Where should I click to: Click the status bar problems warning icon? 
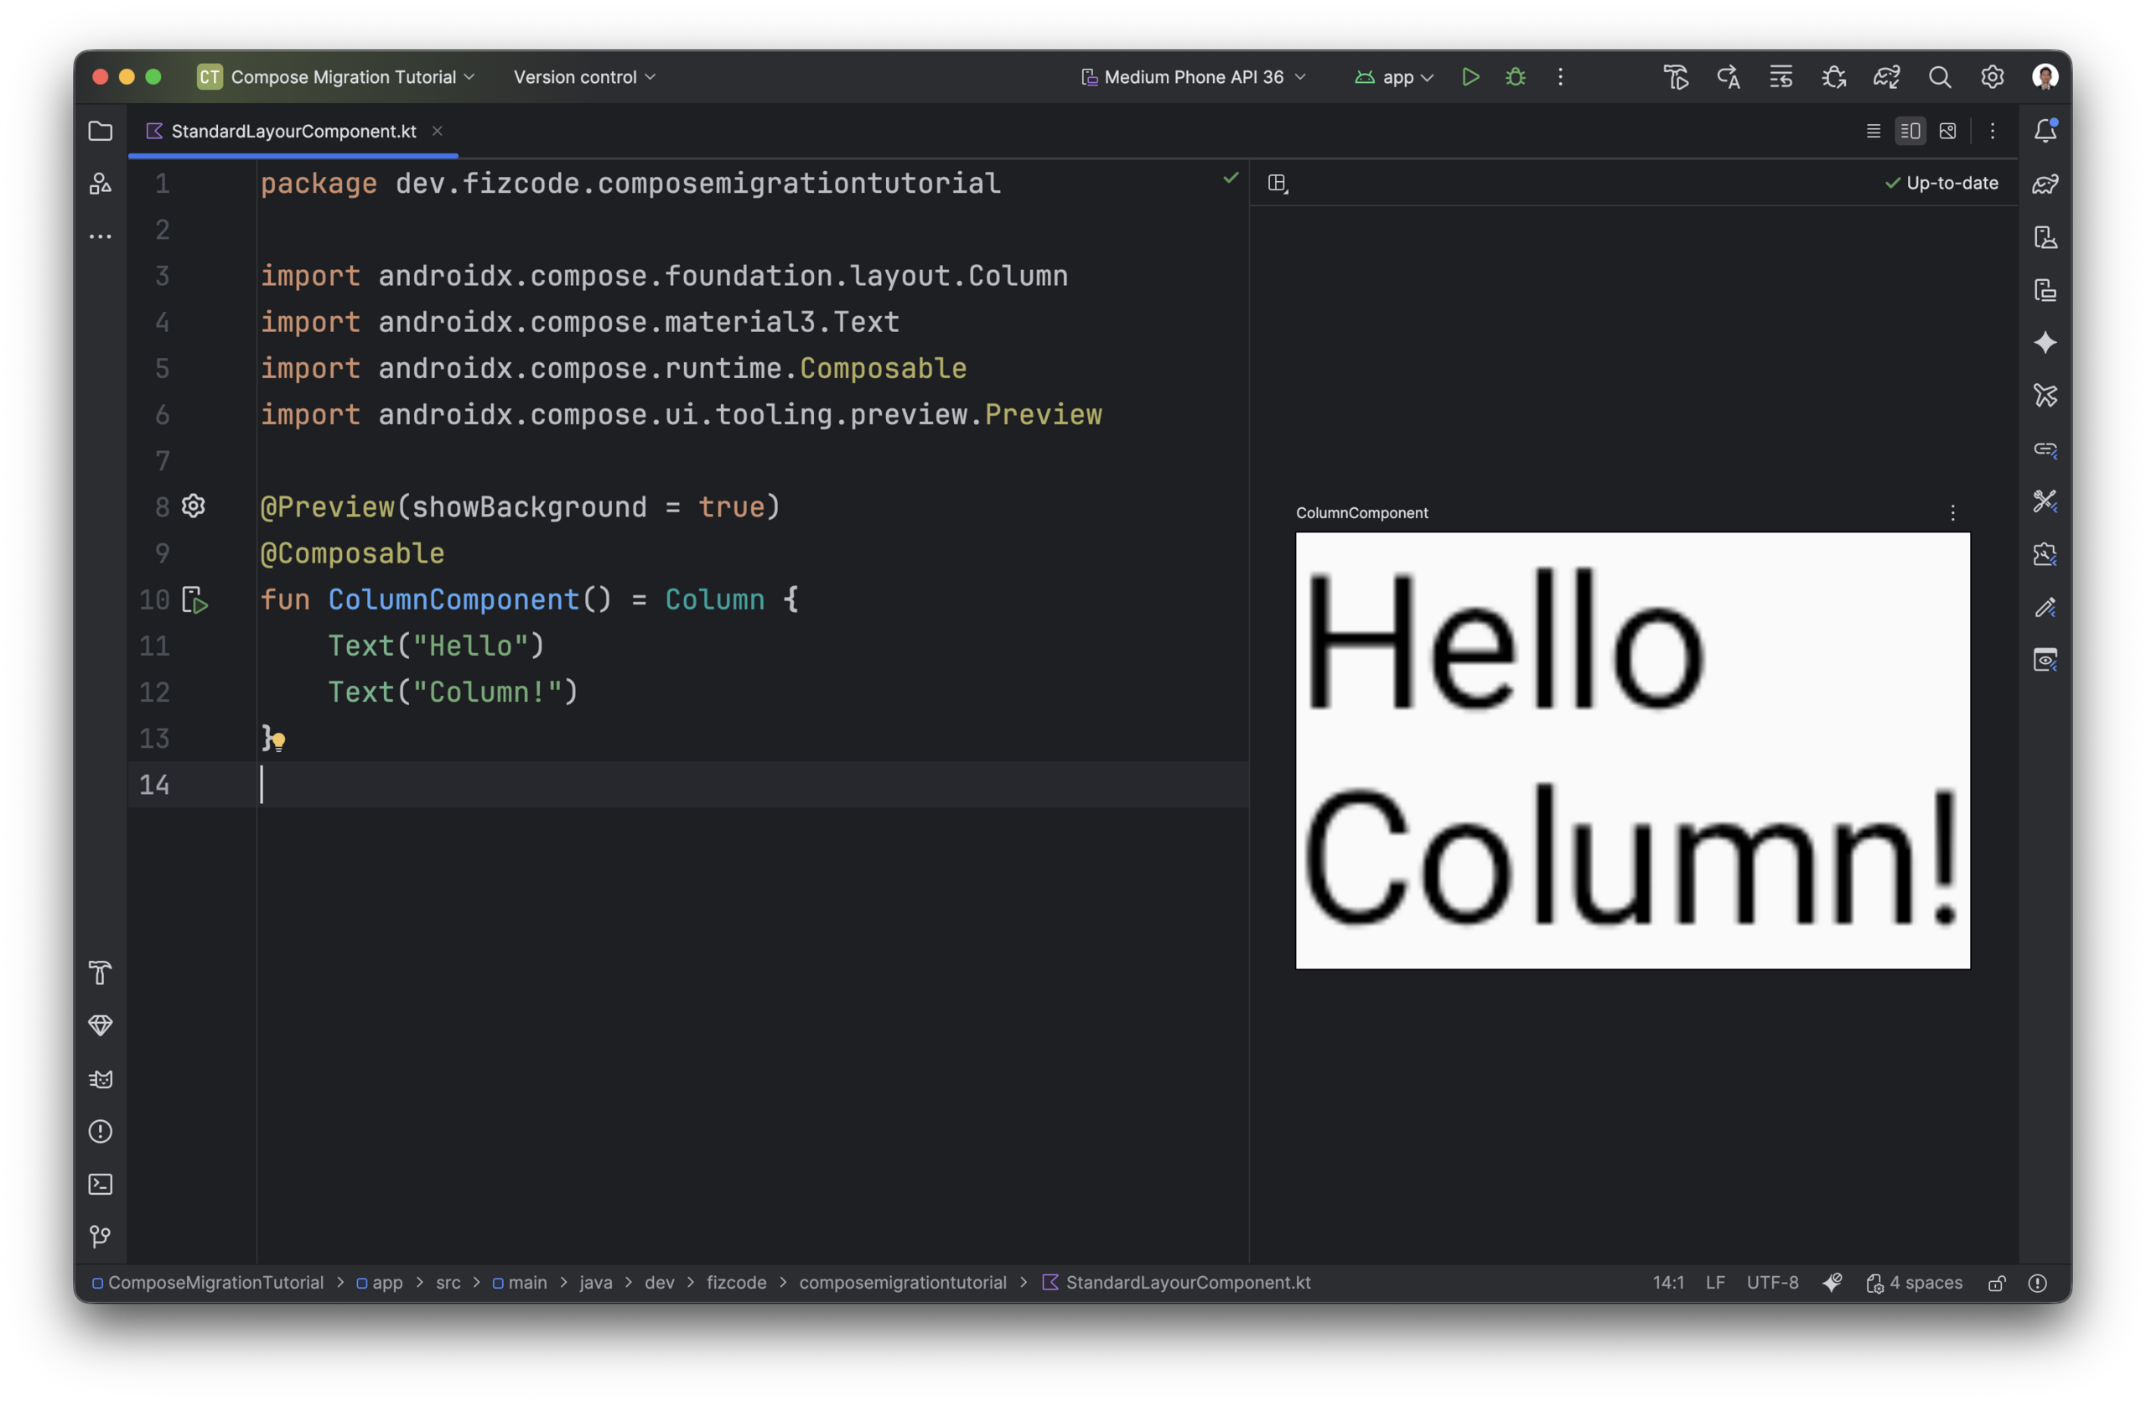[x=2038, y=1283]
